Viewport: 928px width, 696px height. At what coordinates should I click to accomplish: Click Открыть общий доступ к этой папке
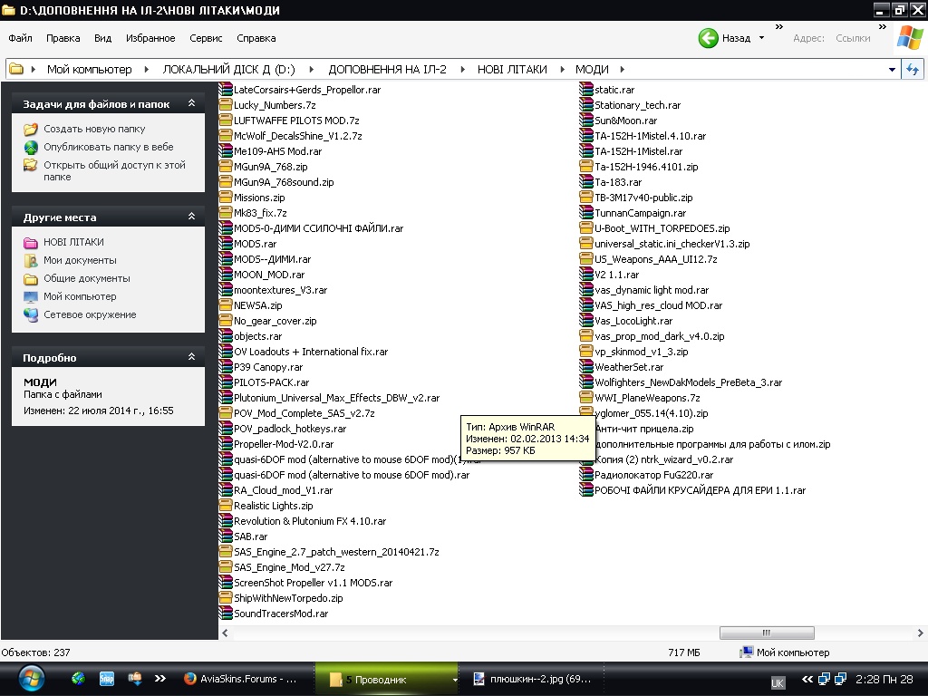tap(114, 170)
